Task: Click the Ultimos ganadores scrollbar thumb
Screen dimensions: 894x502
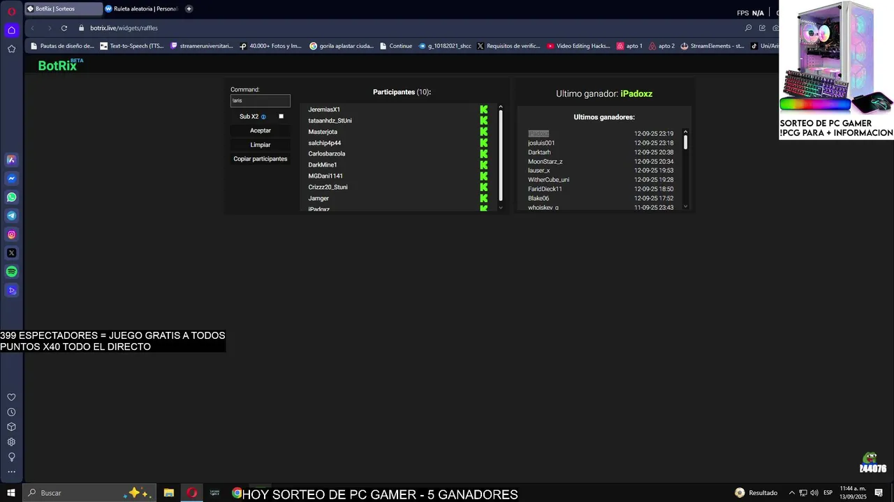Action: (x=685, y=142)
